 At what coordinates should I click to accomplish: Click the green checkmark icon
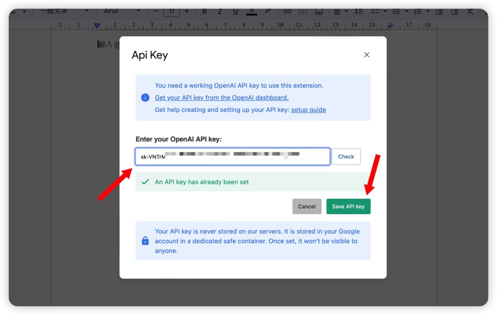(x=145, y=181)
